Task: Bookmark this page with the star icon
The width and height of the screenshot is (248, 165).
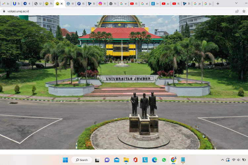Action: 244,11
